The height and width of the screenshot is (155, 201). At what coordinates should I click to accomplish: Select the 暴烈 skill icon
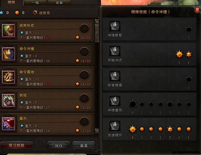[x=9, y=124]
